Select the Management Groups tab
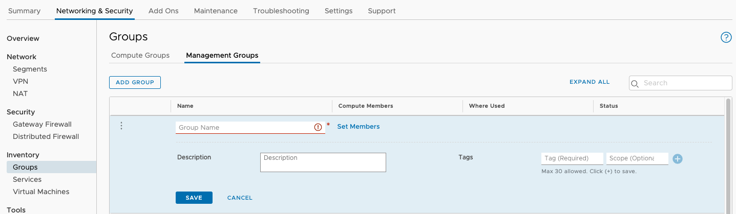 coord(222,55)
